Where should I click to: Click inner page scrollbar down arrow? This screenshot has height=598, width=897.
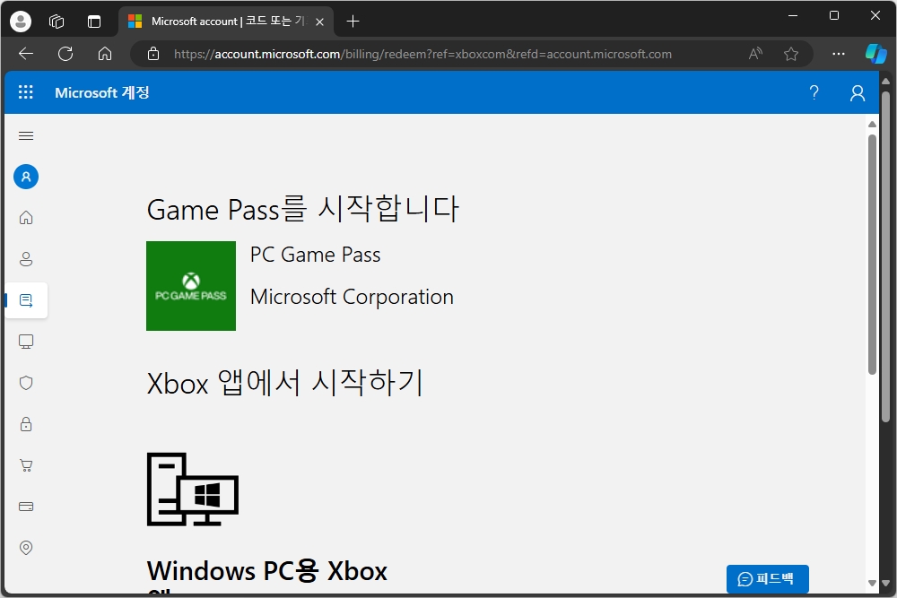point(872,583)
